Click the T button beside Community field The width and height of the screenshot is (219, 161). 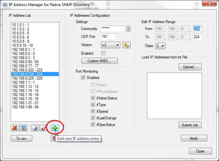tap(128, 29)
